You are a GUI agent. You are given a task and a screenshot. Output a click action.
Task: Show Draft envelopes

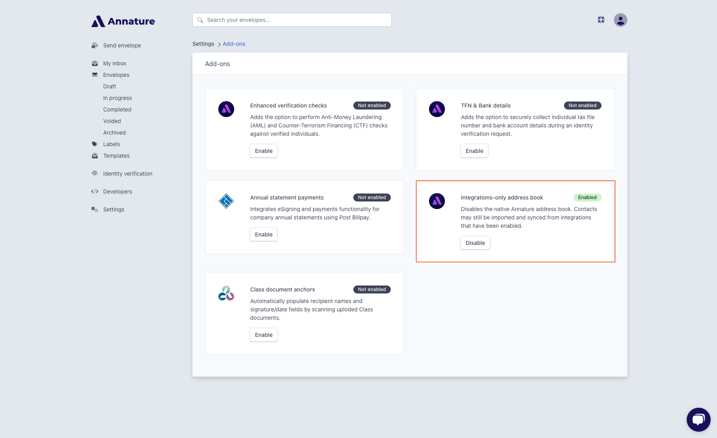pyautogui.click(x=110, y=86)
